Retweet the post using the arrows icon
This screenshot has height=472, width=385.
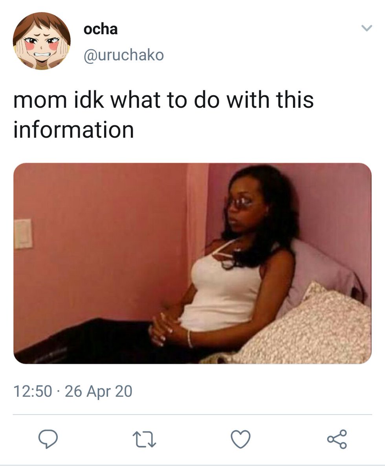(144, 439)
